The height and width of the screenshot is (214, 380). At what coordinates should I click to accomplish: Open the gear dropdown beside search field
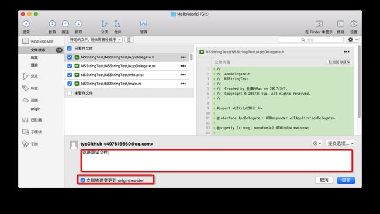tap(353, 40)
